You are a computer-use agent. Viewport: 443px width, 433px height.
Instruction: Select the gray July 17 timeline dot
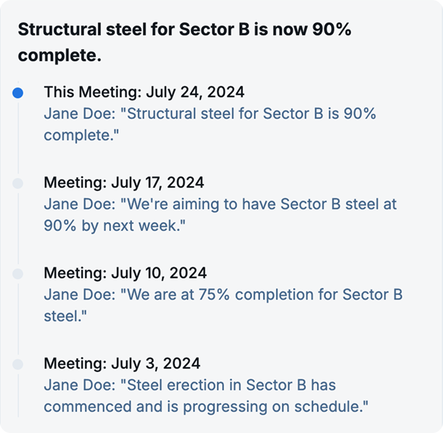(x=18, y=183)
